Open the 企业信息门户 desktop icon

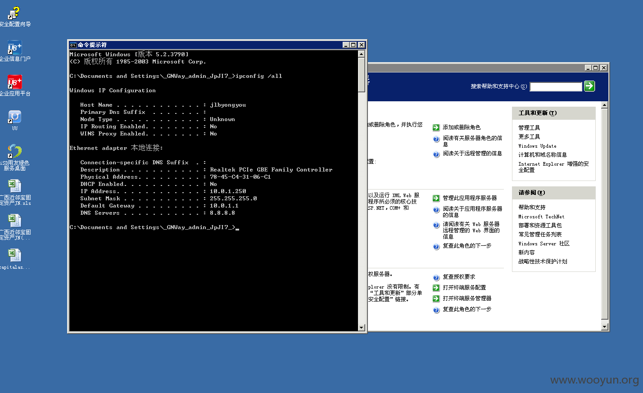15,48
